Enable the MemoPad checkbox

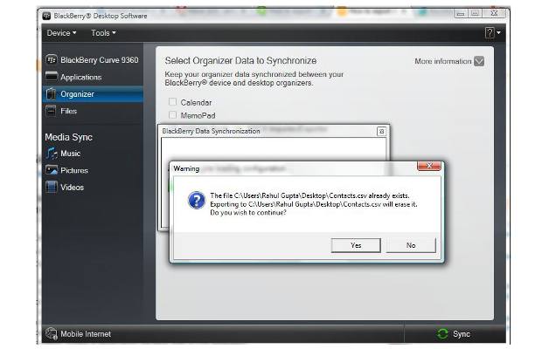pyautogui.click(x=172, y=115)
